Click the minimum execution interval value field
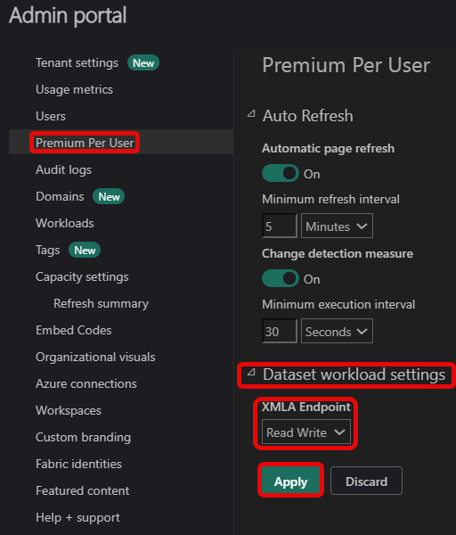The image size is (456, 535). click(x=280, y=331)
